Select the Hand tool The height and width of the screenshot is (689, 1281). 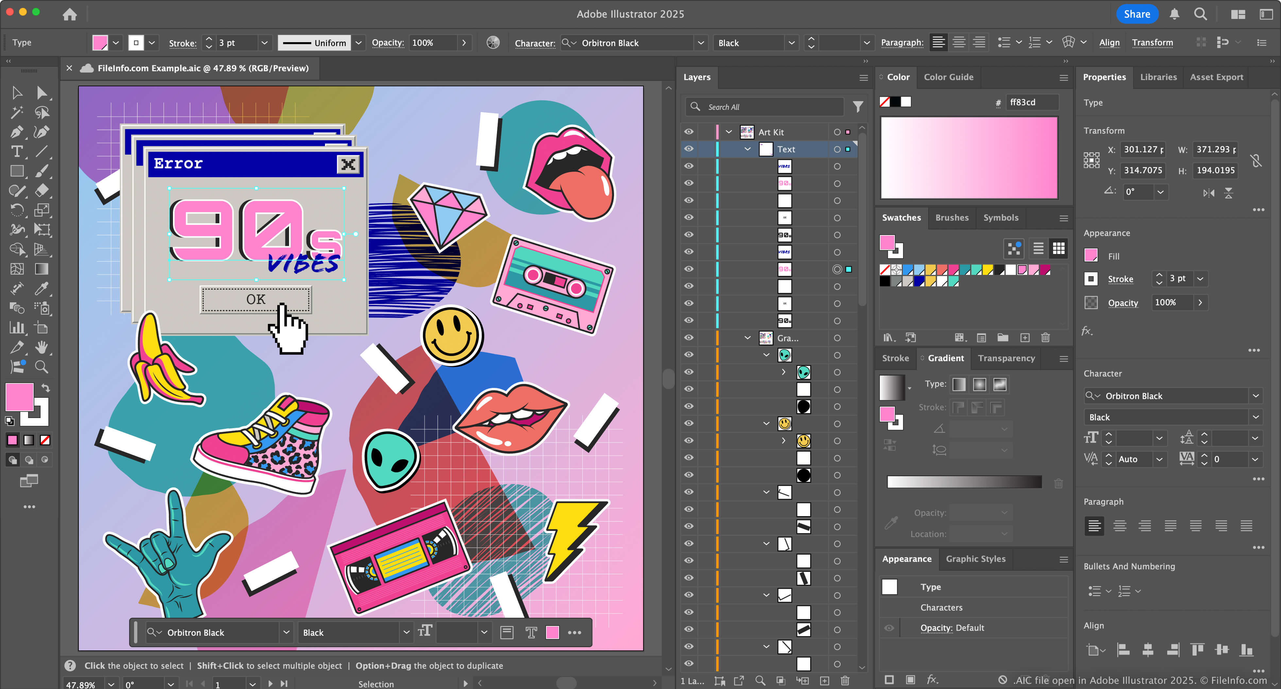click(x=42, y=347)
